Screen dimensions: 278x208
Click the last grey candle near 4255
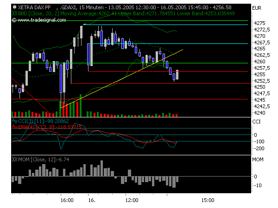click(177, 75)
